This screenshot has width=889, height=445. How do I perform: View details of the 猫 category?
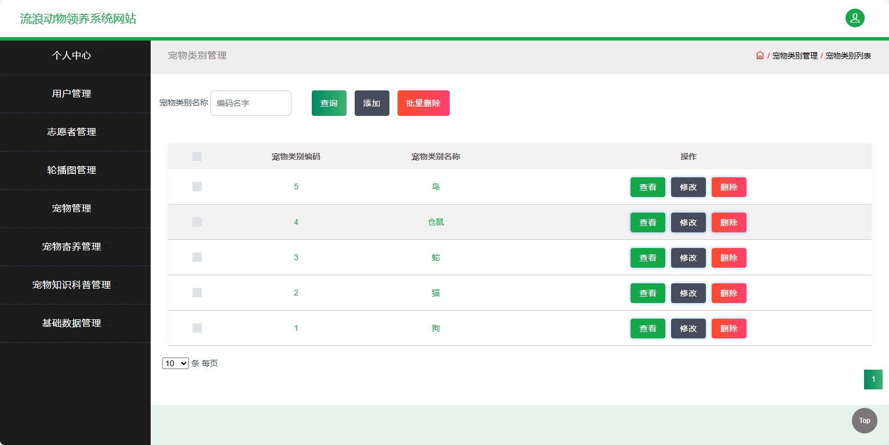[x=648, y=293]
